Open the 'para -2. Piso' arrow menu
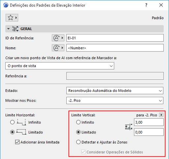169x159 pixels. click(161, 115)
